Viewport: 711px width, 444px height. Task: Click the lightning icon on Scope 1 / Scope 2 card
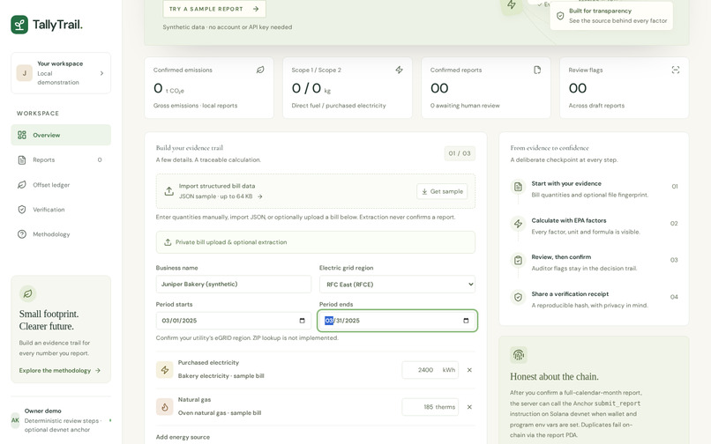point(399,70)
